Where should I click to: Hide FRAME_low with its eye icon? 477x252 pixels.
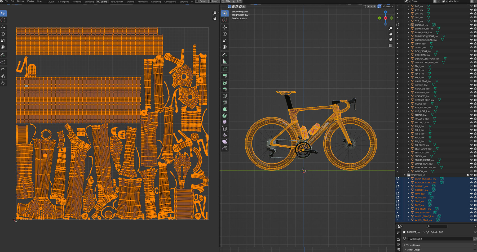tap(471, 197)
